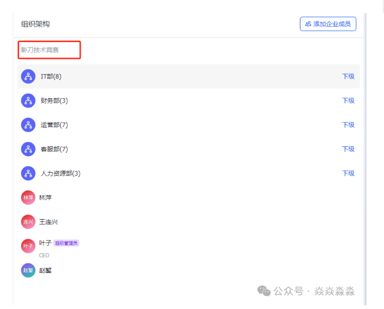Click the 添加企业成员 button
384x309 pixels.
coord(328,24)
